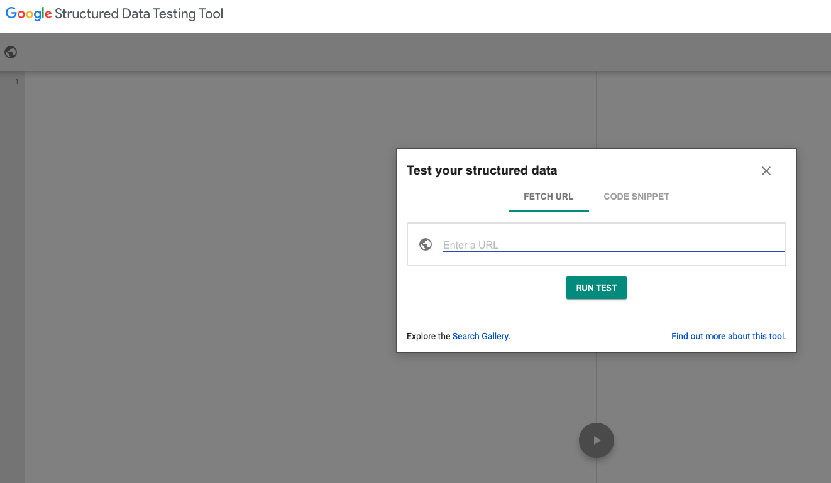Image resolution: width=831 pixels, height=483 pixels.
Task: Focus the Enter a URL input field
Action: pos(614,245)
